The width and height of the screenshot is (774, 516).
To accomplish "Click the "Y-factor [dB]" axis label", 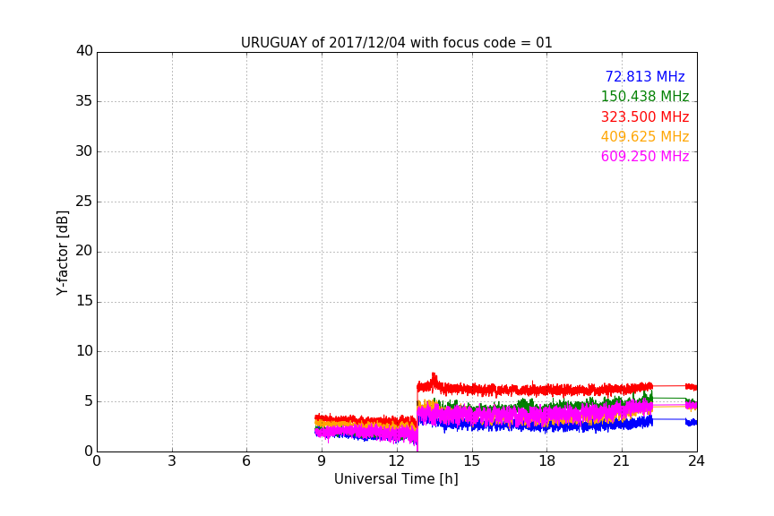I will click(x=62, y=253).
